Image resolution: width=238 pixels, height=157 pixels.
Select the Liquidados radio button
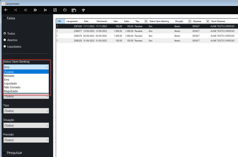click(5, 46)
